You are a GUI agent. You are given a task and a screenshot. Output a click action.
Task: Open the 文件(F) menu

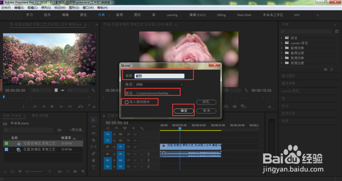point(6,7)
